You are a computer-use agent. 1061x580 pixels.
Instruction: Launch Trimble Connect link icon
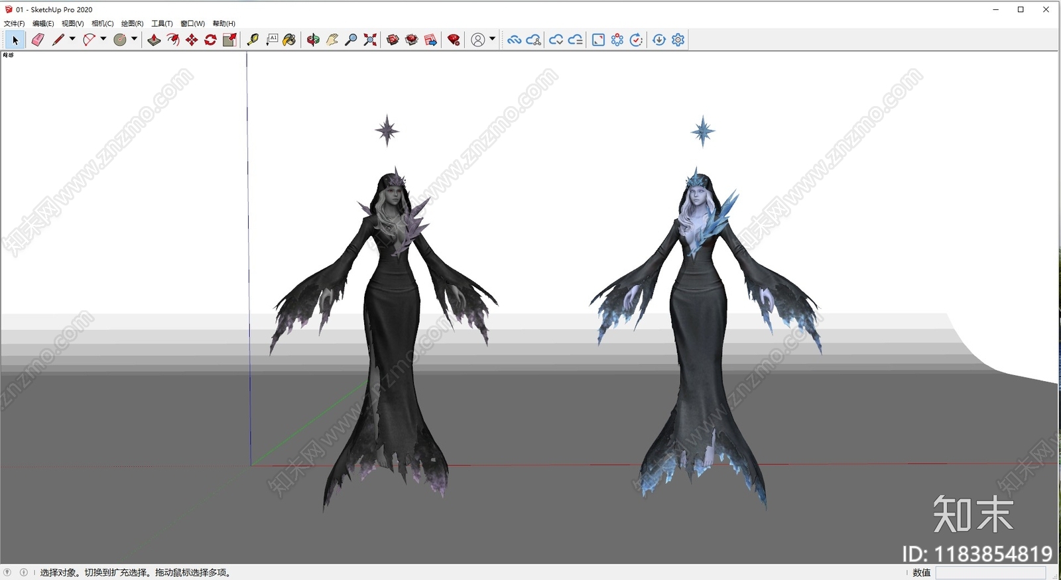coord(514,40)
